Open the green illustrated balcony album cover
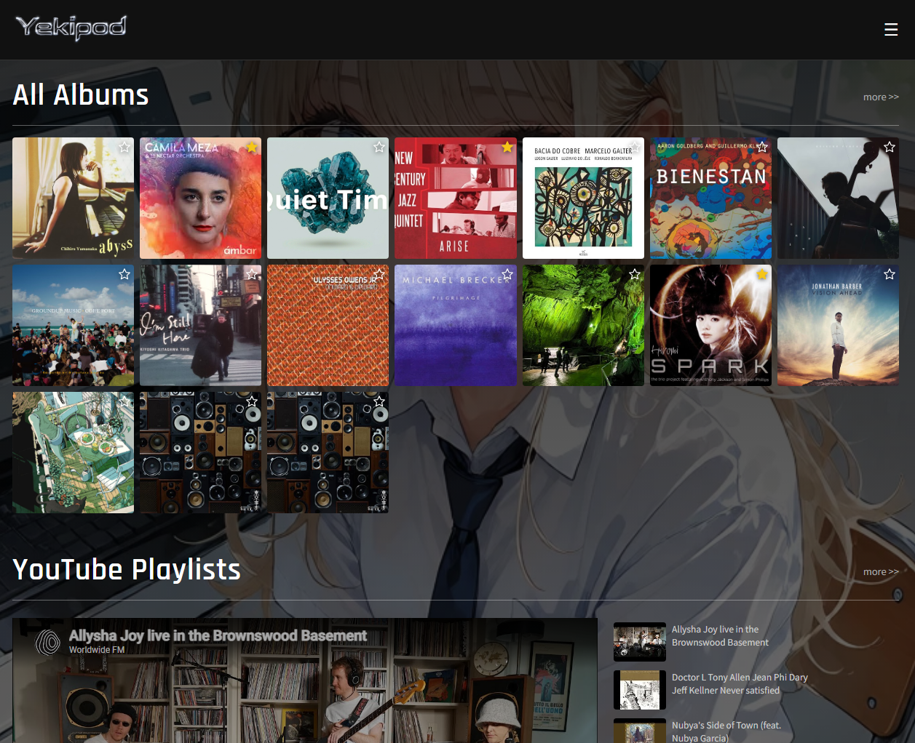Viewport: 915px width, 743px height. 73,452
